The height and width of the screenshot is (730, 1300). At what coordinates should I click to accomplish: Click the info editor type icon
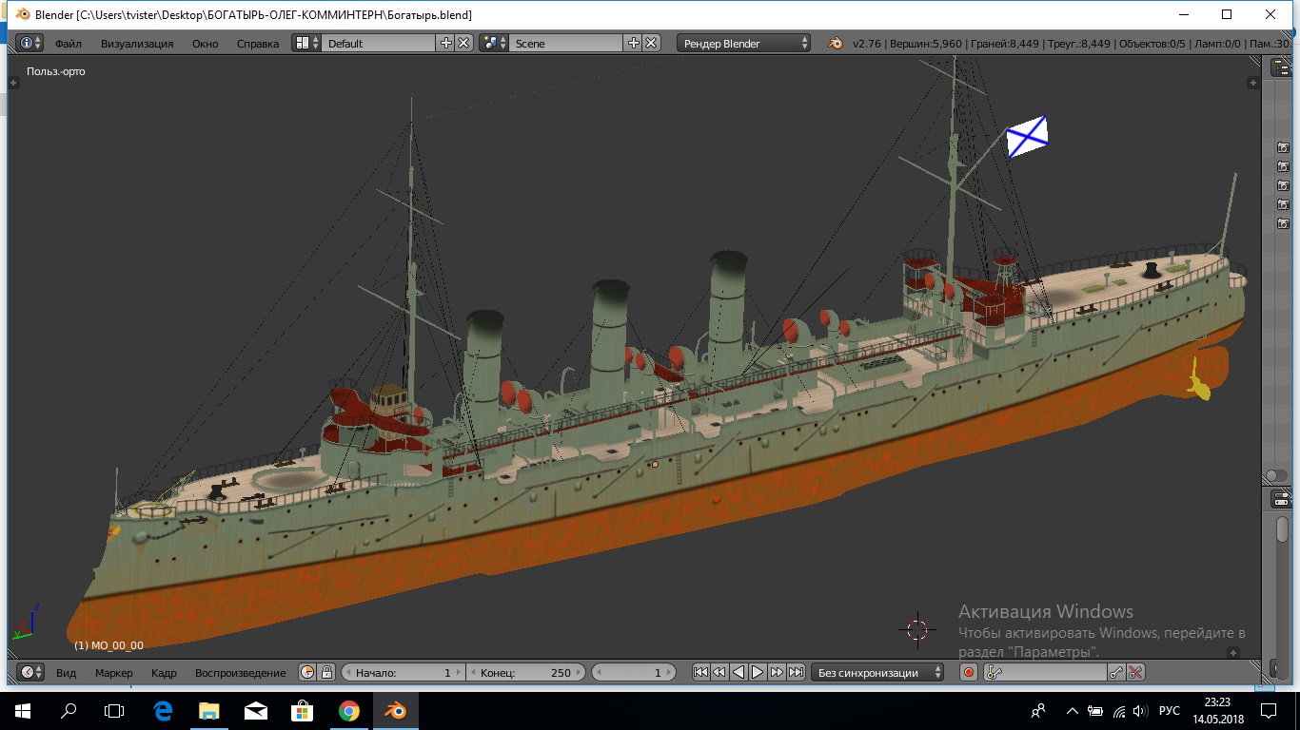click(x=26, y=43)
